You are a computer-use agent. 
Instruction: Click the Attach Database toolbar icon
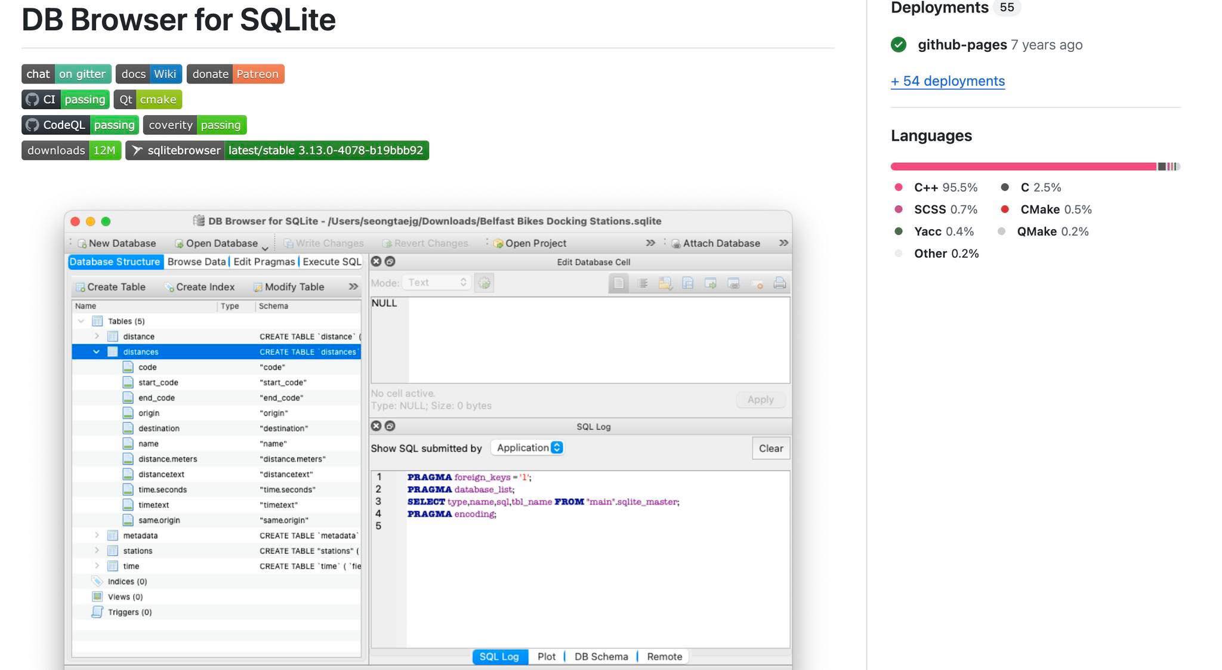(x=676, y=243)
